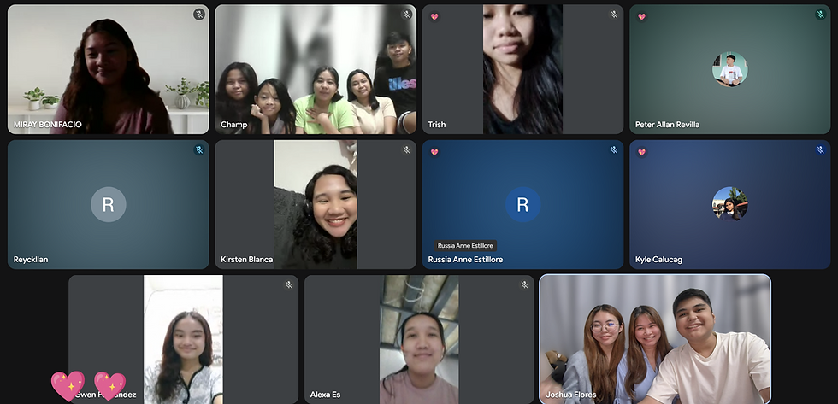Select MIRAY BONIFACIO video tile

click(109, 69)
